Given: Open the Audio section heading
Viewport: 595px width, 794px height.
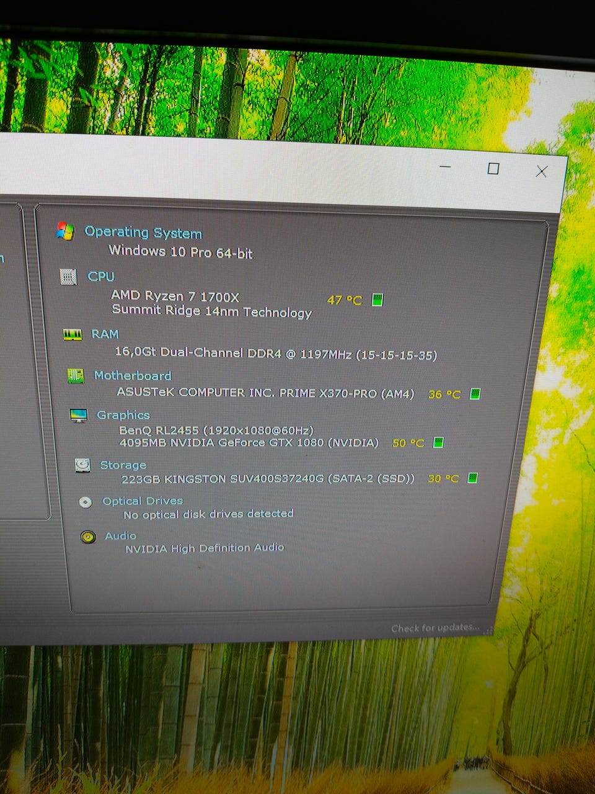Looking at the screenshot, I should point(120,536).
